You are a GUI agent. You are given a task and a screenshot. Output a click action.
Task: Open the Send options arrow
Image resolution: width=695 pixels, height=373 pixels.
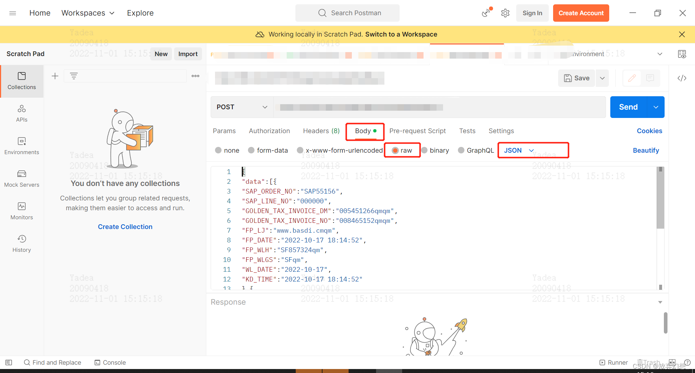click(x=656, y=107)
